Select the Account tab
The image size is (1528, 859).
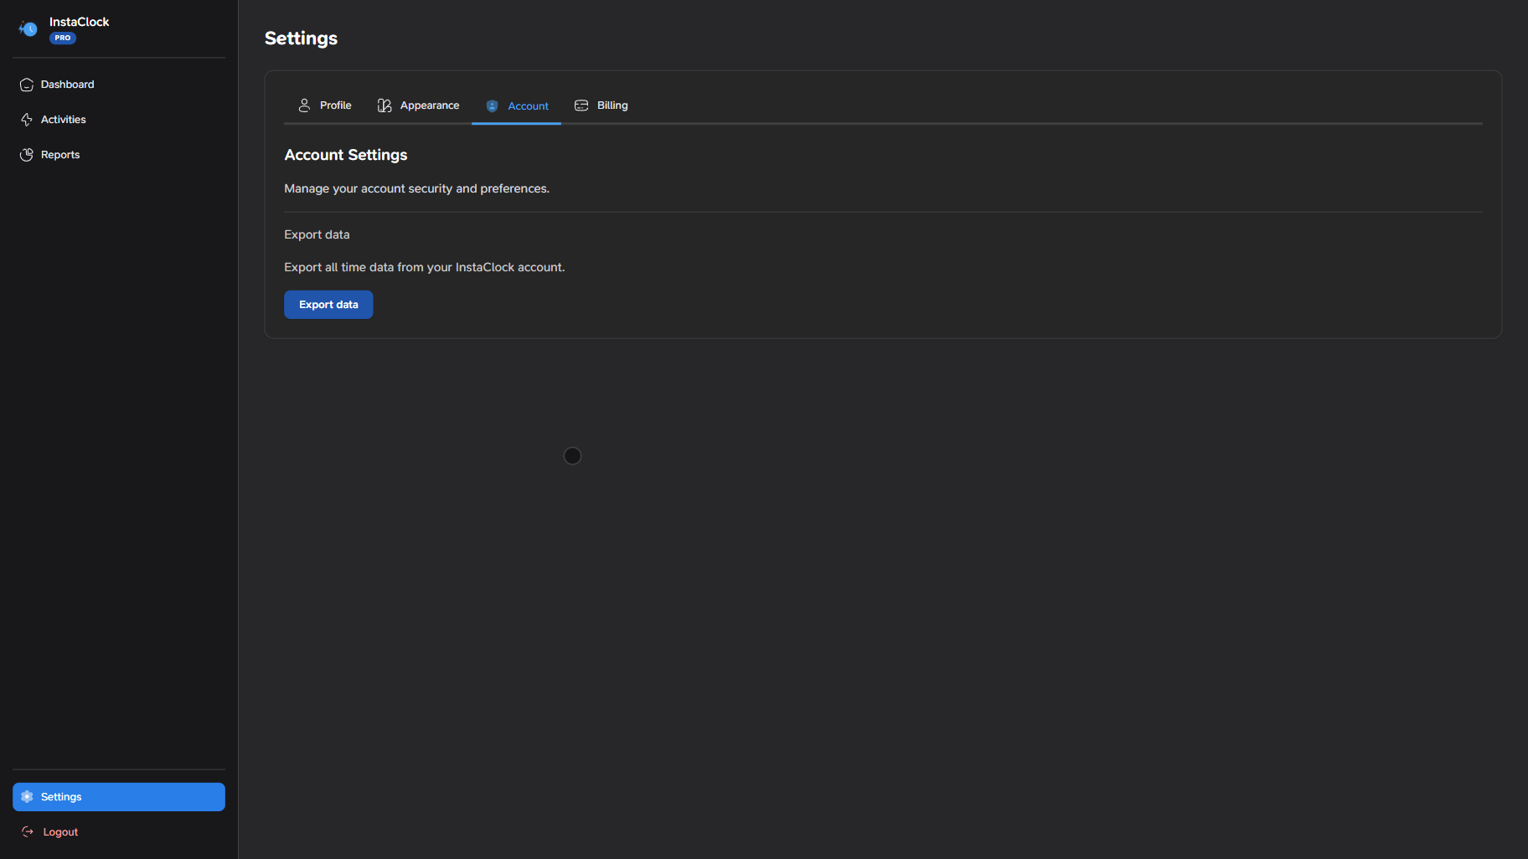(x=528, y=105)
